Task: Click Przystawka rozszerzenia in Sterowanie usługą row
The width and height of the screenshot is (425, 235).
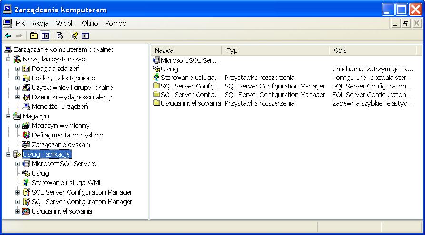Action: (x=259, y=78)
